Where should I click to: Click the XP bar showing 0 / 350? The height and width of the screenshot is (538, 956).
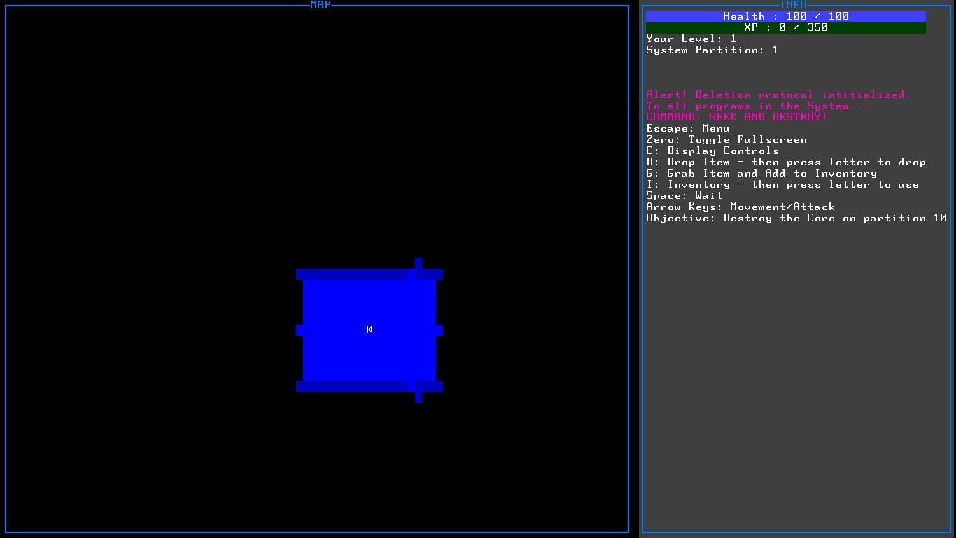click(x=785, y=27)
